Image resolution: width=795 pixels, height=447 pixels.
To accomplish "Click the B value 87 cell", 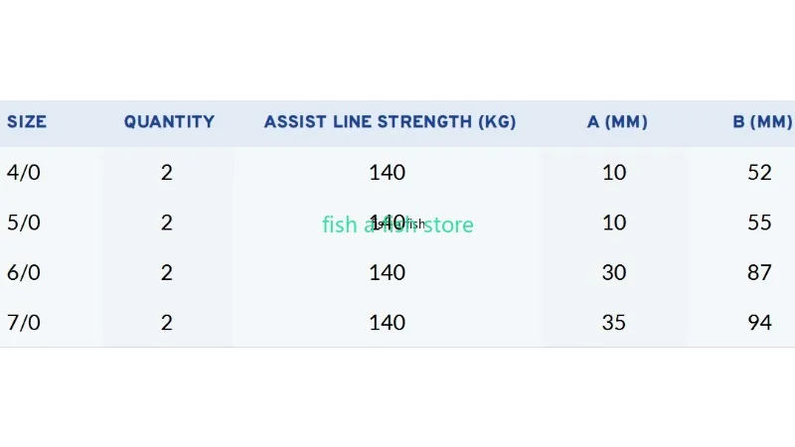I will click(x=759, y=272).
